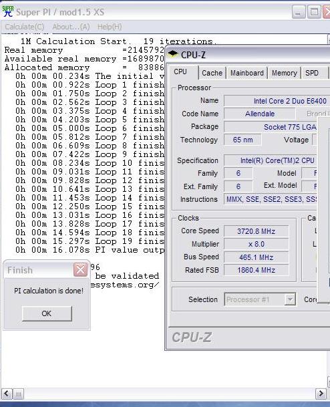Click the Package value Socket 775 LGA
The image size is (330, 407).
[x=271, y=127]
